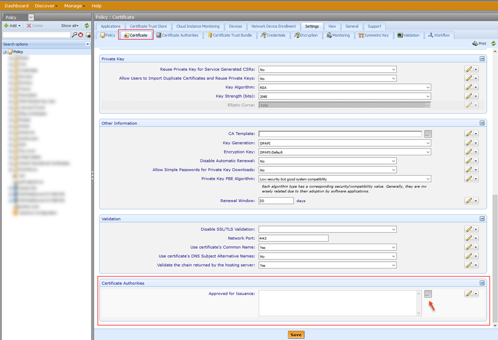
Task: Save the certificate policy settings
Action: point(296,334)
